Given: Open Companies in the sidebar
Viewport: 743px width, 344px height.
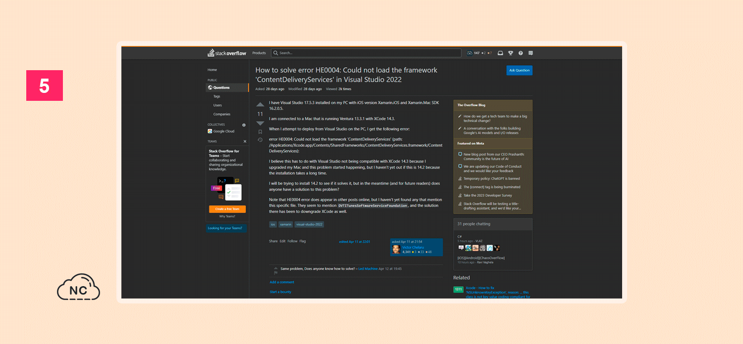Looking at the screenshot, I should [222, 114].
